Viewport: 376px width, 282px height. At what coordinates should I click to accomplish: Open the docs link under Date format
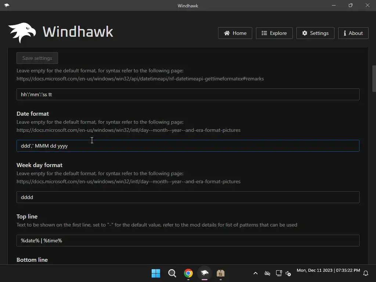128,130
